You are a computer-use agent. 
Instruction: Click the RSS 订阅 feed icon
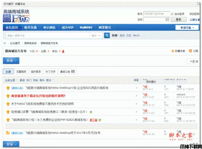click(x=190, y=51)
